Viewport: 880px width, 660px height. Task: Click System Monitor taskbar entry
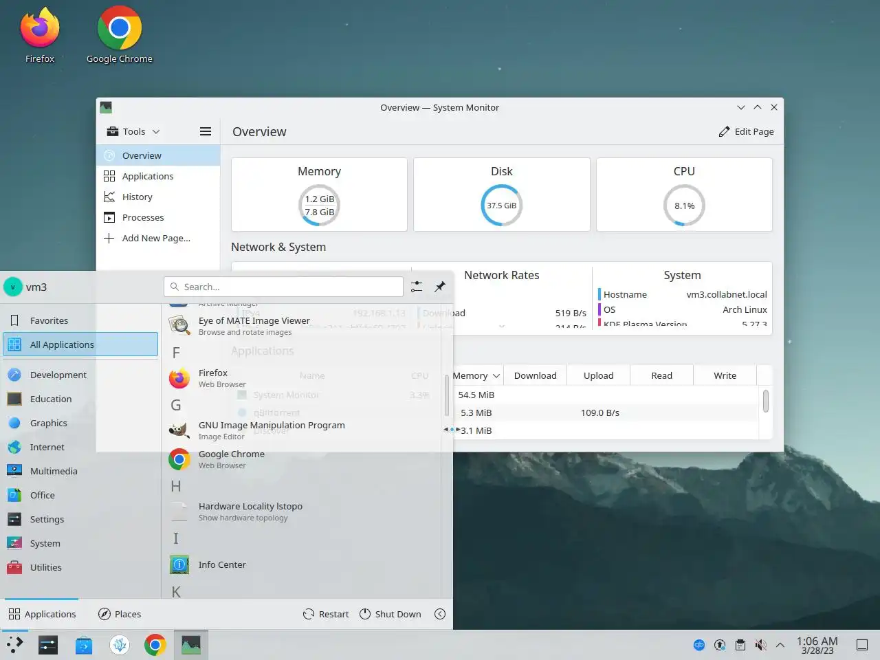coord(191,645)
